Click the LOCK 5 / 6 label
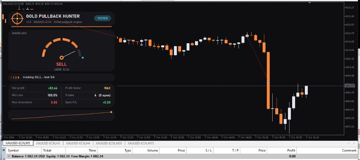 click(x=61, y=69)
